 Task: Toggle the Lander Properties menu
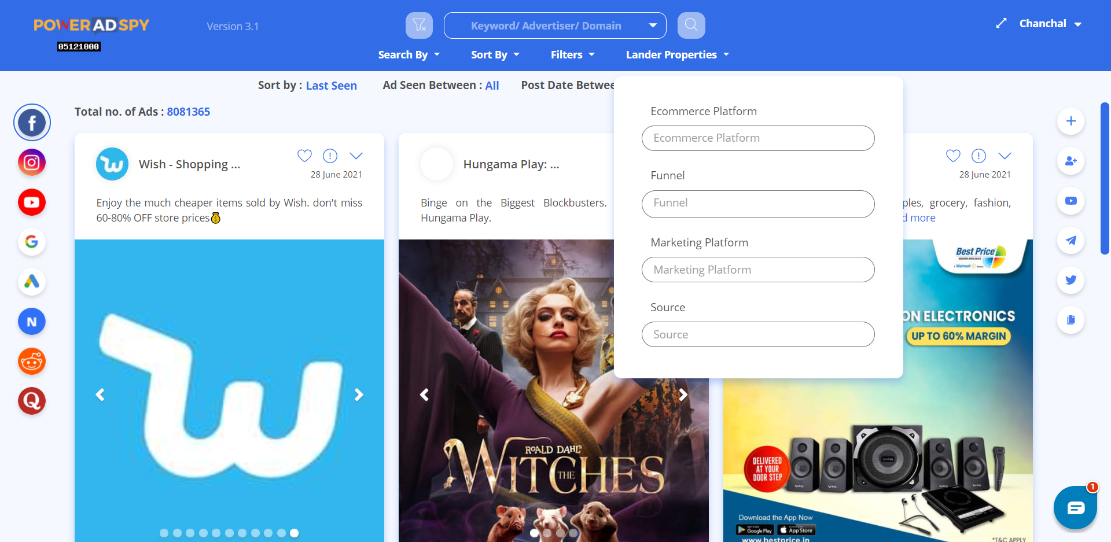(x=678, y=54)
